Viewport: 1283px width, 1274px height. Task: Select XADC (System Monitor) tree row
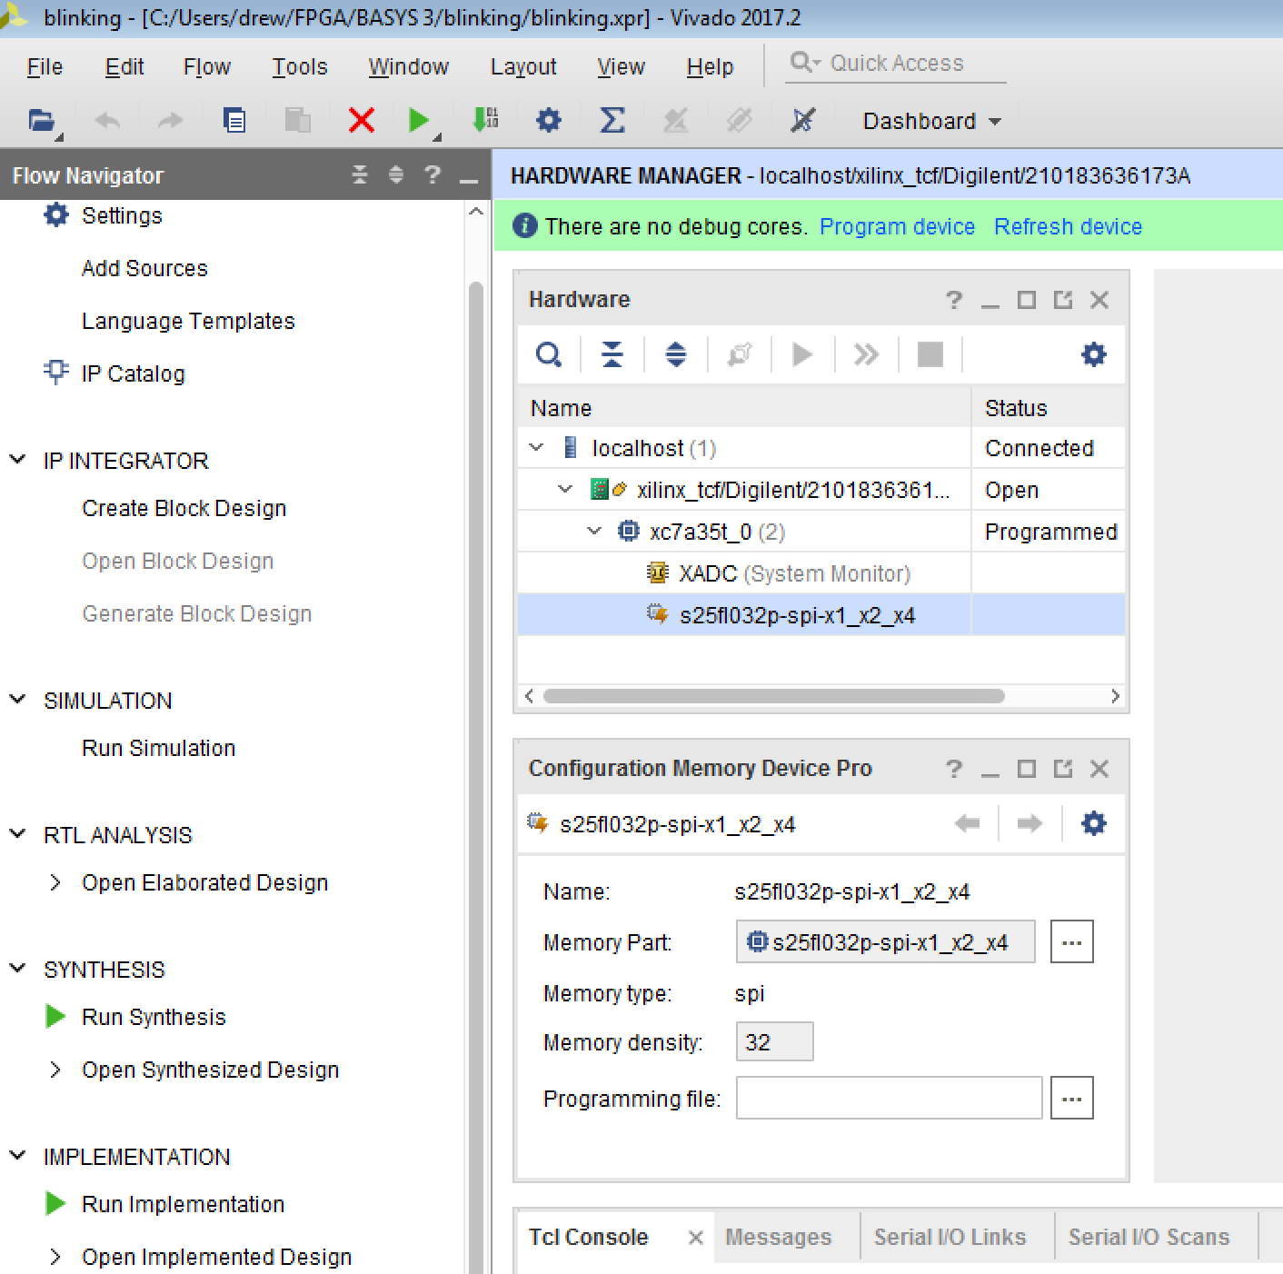(x=821, y=573)
